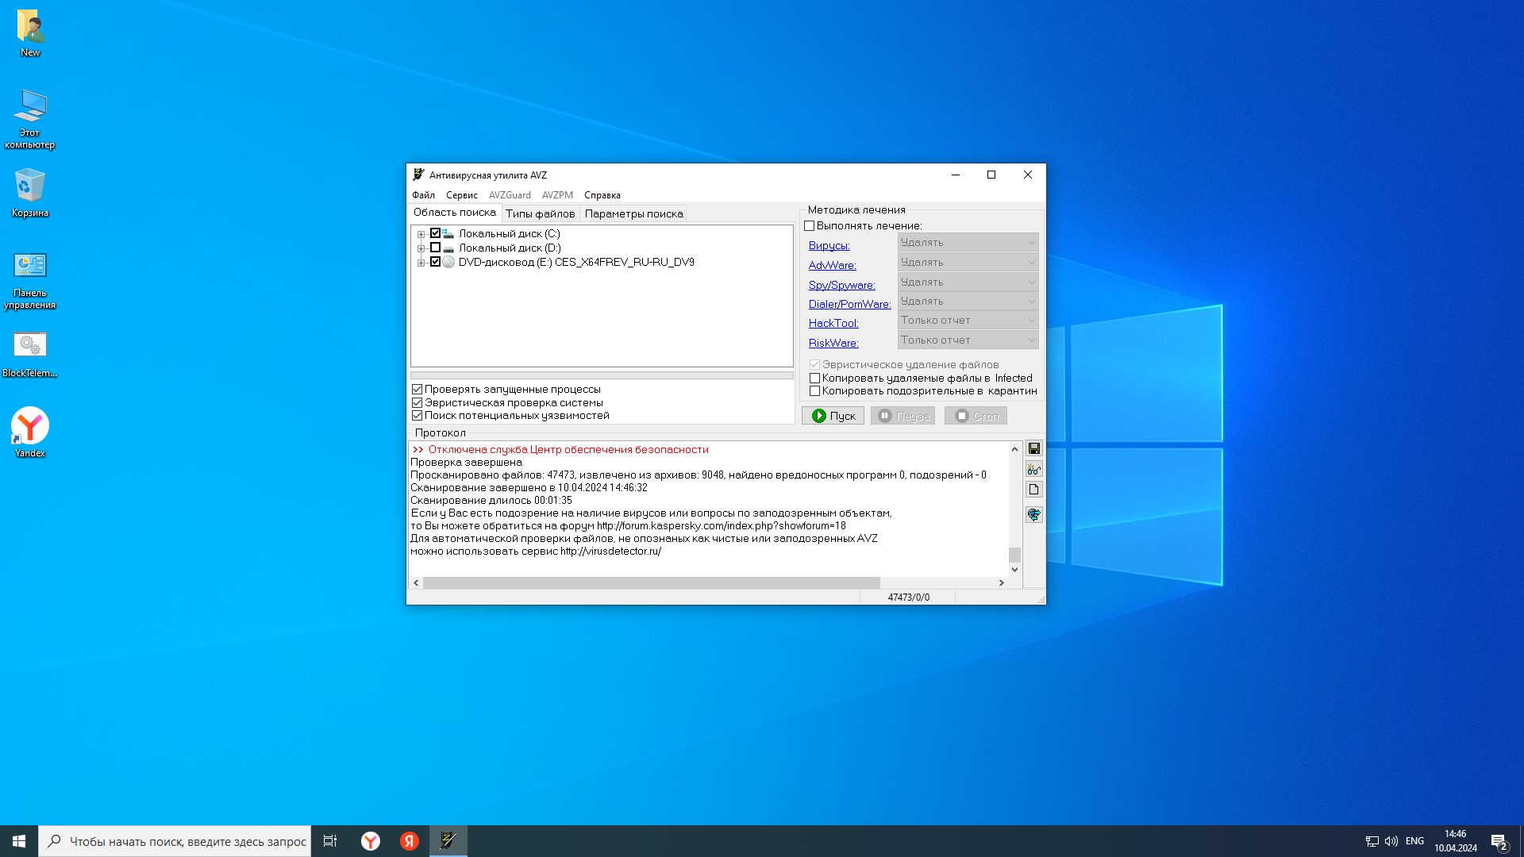The width and height of the screenshot is (1524, 857).
Task: Click the protocol vertical scroll up arrow
Action: point(1014,450)
